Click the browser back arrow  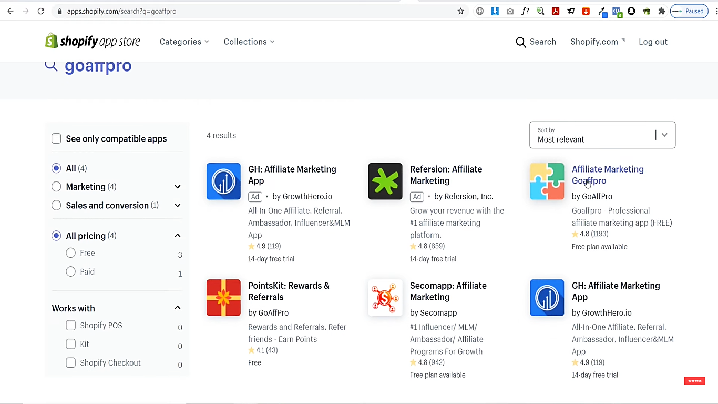11,11
